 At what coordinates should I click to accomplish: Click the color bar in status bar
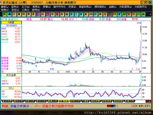(111, 106)
